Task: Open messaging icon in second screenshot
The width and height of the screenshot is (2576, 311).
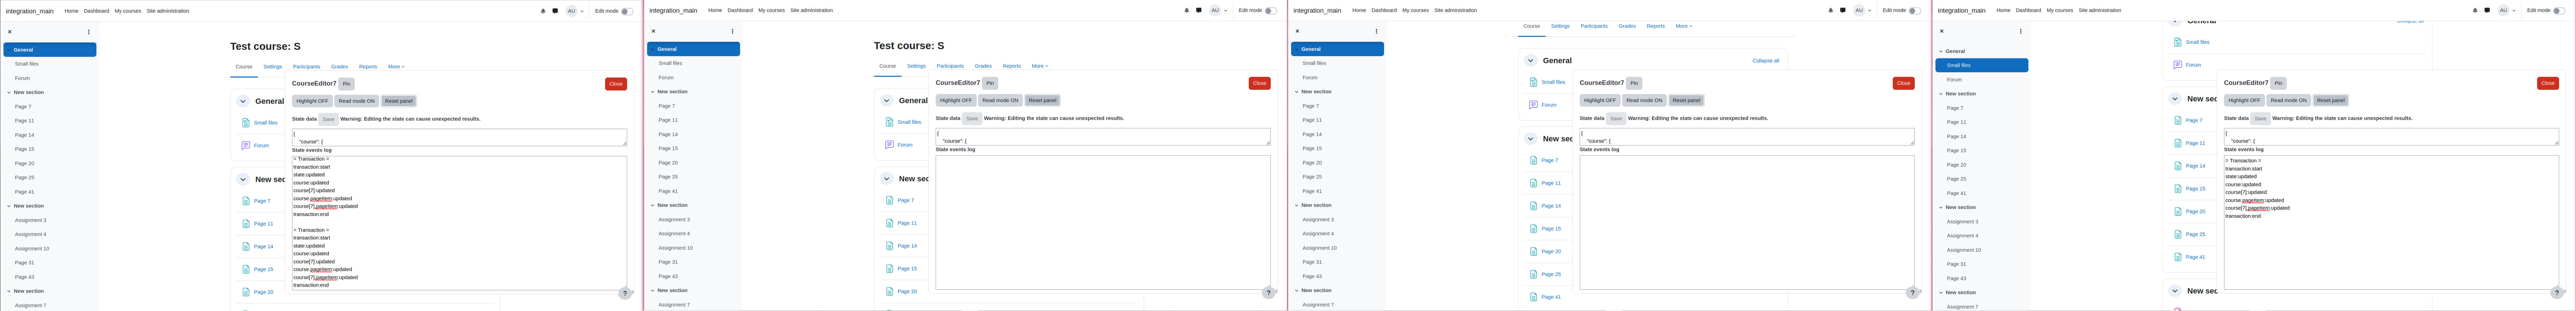Action: [x=1199, y=11]
